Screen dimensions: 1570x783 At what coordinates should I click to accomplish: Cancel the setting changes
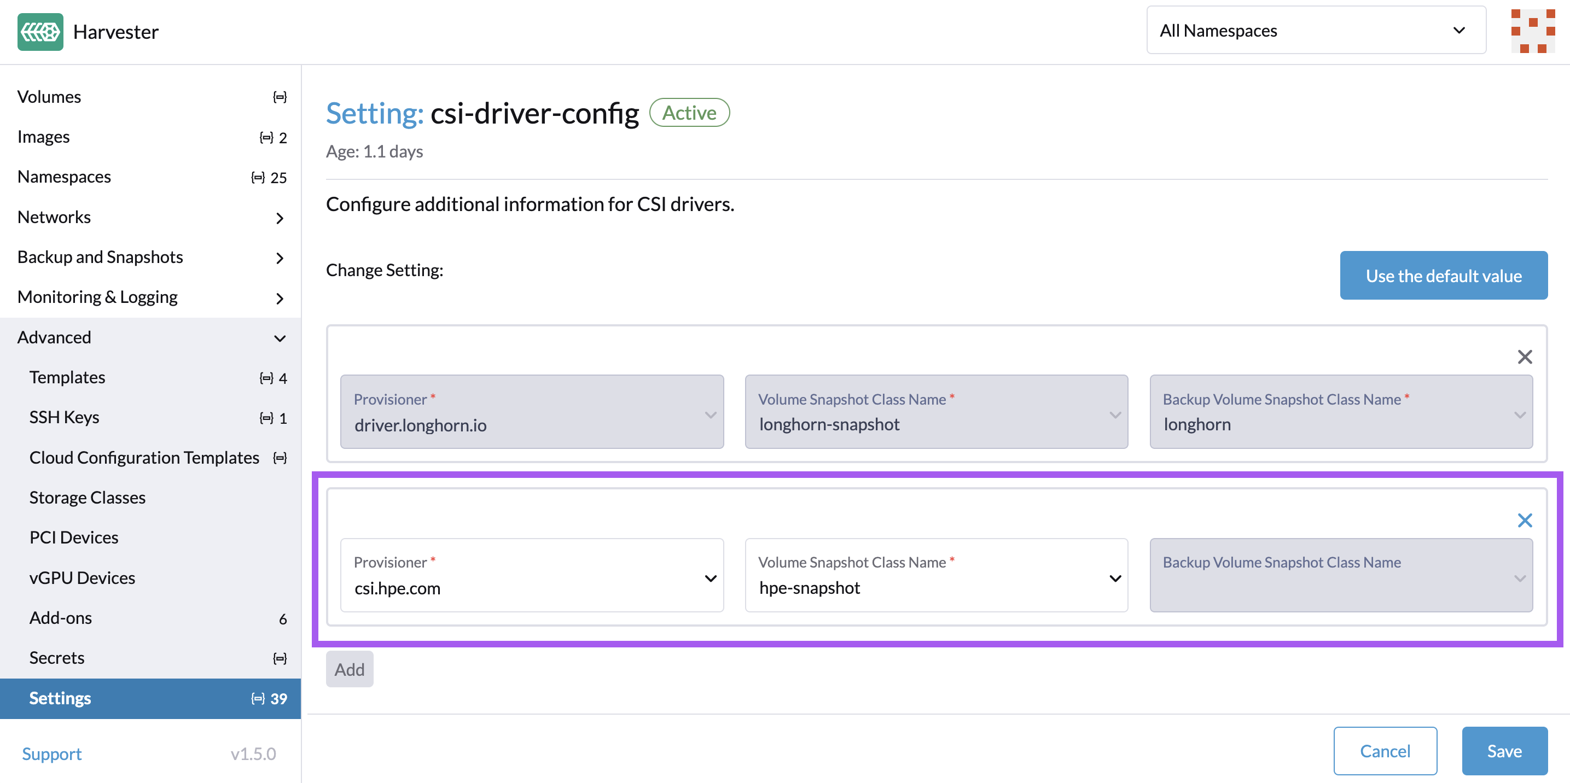(1385, 751)
